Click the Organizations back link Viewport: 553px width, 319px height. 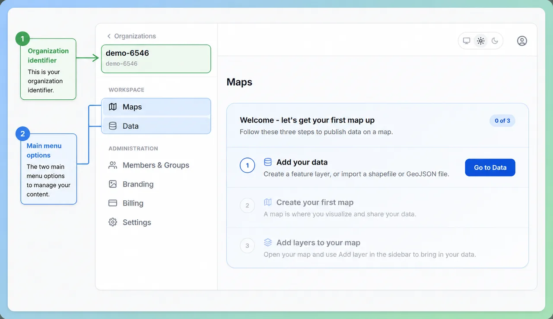[x=131, y=36]
